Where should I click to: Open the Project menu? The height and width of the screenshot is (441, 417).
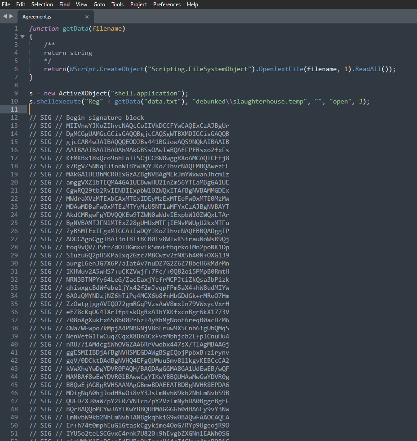tap(138, 4)
